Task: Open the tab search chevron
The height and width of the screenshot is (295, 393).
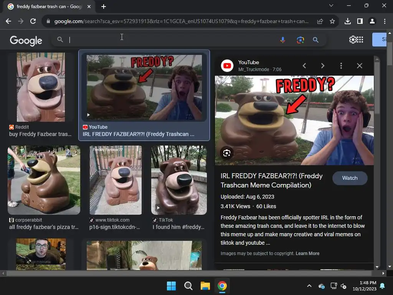Action: click(331, 5)
